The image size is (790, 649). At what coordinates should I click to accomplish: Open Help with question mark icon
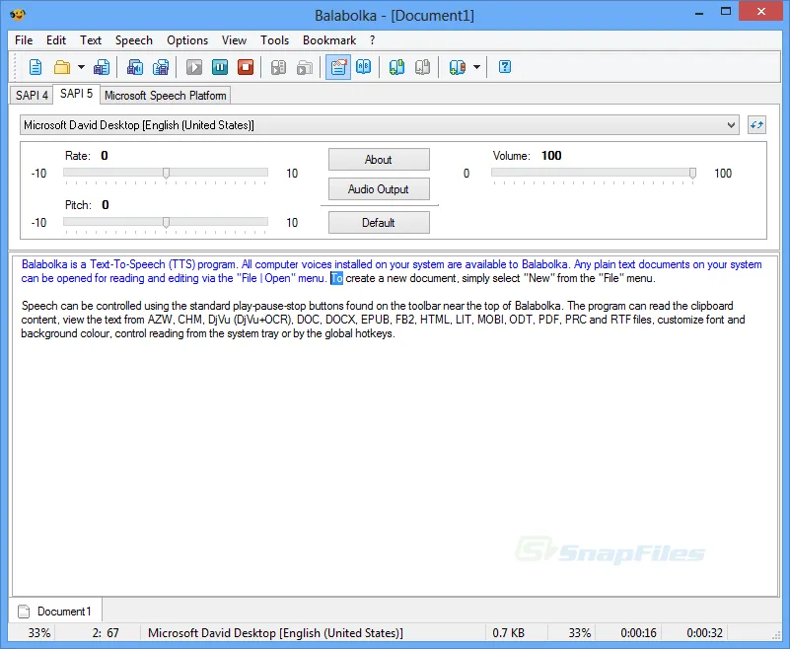click(x=504, y=67)
